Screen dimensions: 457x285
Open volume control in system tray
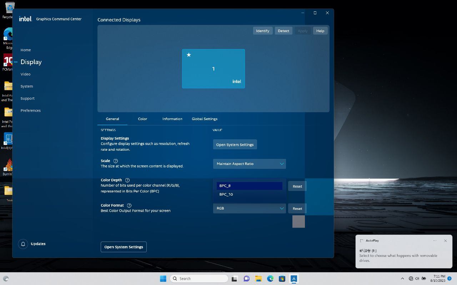point(417,279)
